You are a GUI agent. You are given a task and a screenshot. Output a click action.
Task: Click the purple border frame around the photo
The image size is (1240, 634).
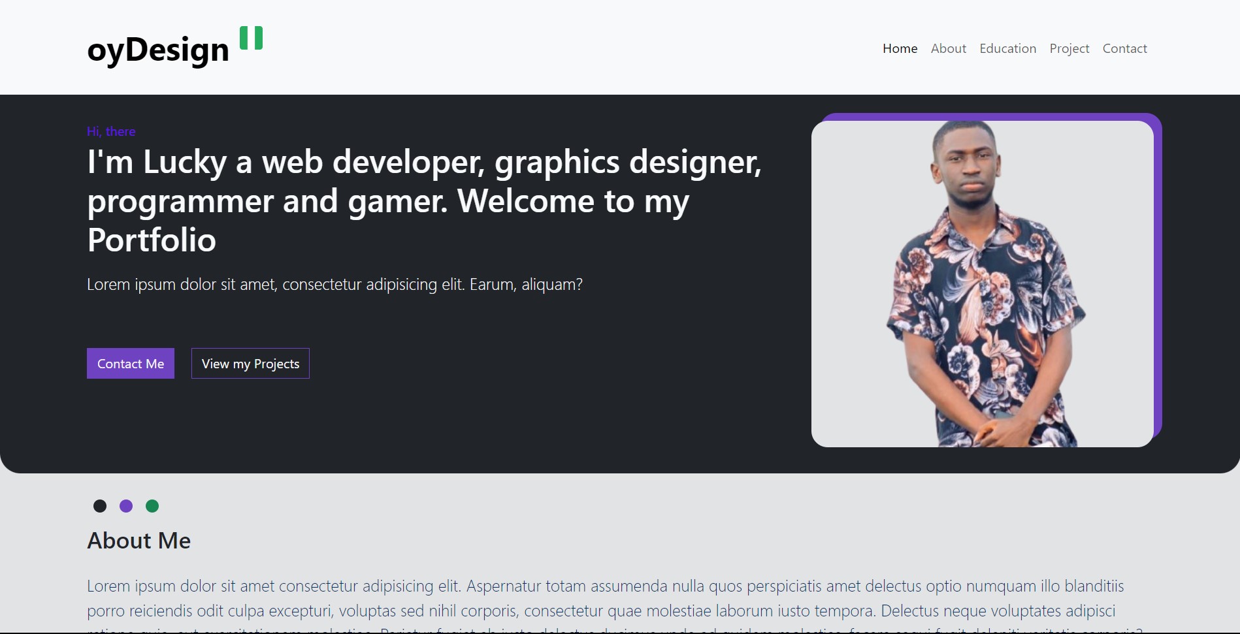[1156, 281]
